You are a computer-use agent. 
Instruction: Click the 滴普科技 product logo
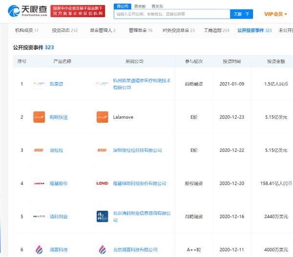point(39,250)
